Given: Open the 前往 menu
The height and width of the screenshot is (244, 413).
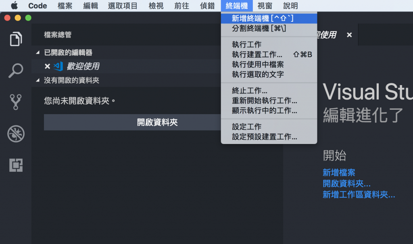Looking at the screenshot, I should coord(181,6).
